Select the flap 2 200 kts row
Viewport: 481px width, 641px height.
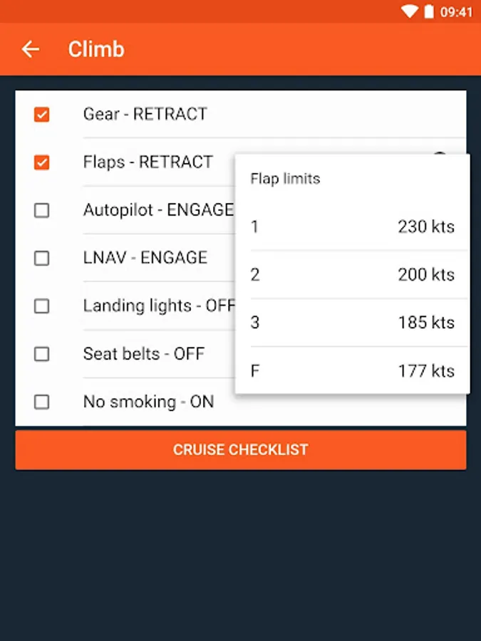(353, 274)
